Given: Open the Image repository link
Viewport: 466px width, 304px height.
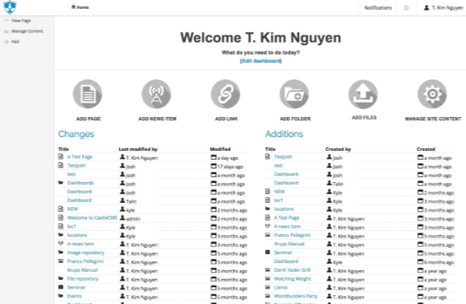Looking at the screenshot, I should click(86, 253).
